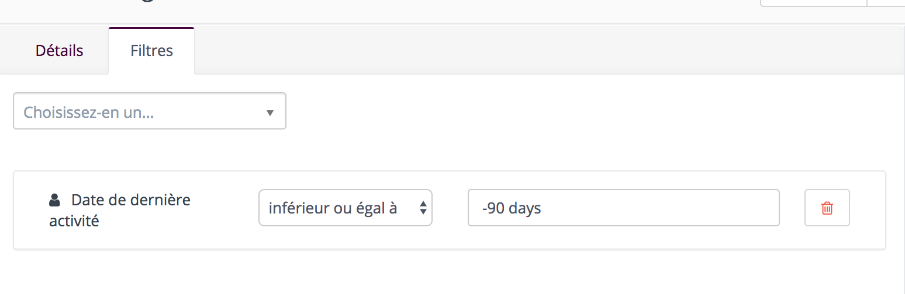Screen dimensions: 905x294
Task: Open the "inférieur ou égal à" operator dropdown
Action: pos(346,208)
